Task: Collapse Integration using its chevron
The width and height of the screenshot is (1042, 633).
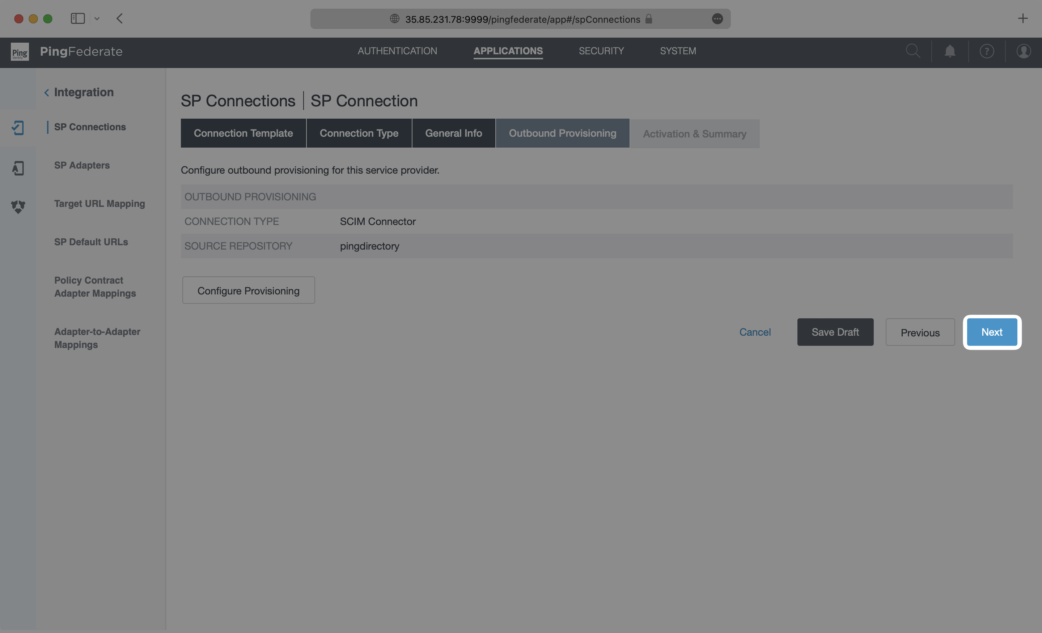Action: [47, 92]
